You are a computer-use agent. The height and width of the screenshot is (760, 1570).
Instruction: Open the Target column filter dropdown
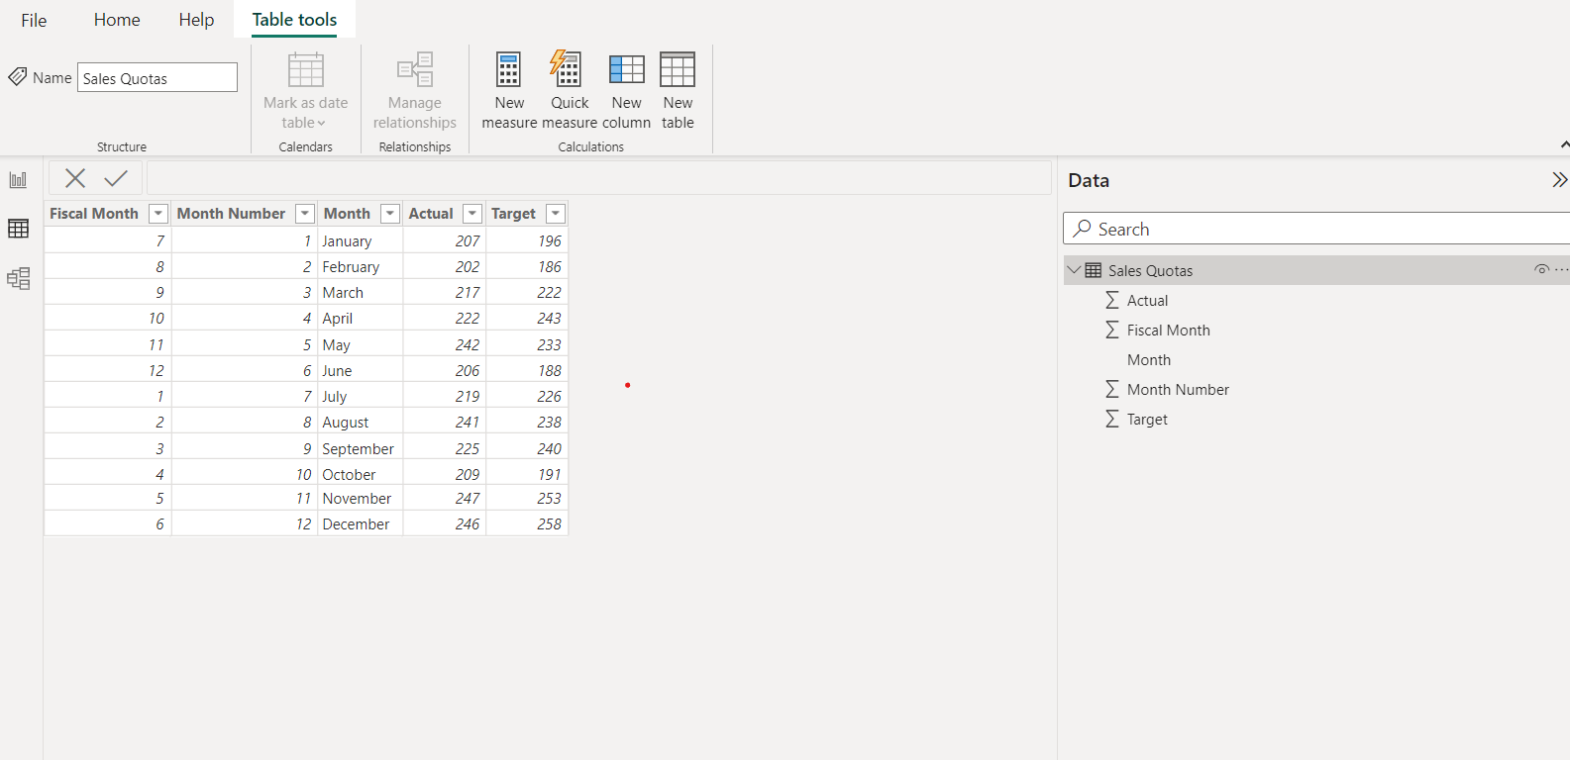556,214
